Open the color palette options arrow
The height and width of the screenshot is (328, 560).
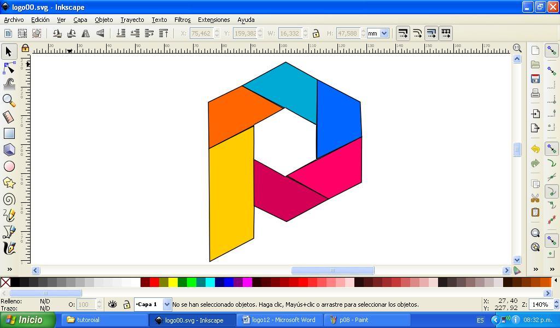[556, 280]
